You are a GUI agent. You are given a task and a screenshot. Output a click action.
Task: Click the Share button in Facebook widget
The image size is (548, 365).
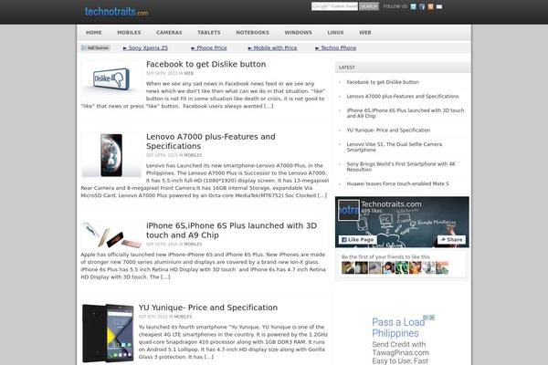click(451, 240)
